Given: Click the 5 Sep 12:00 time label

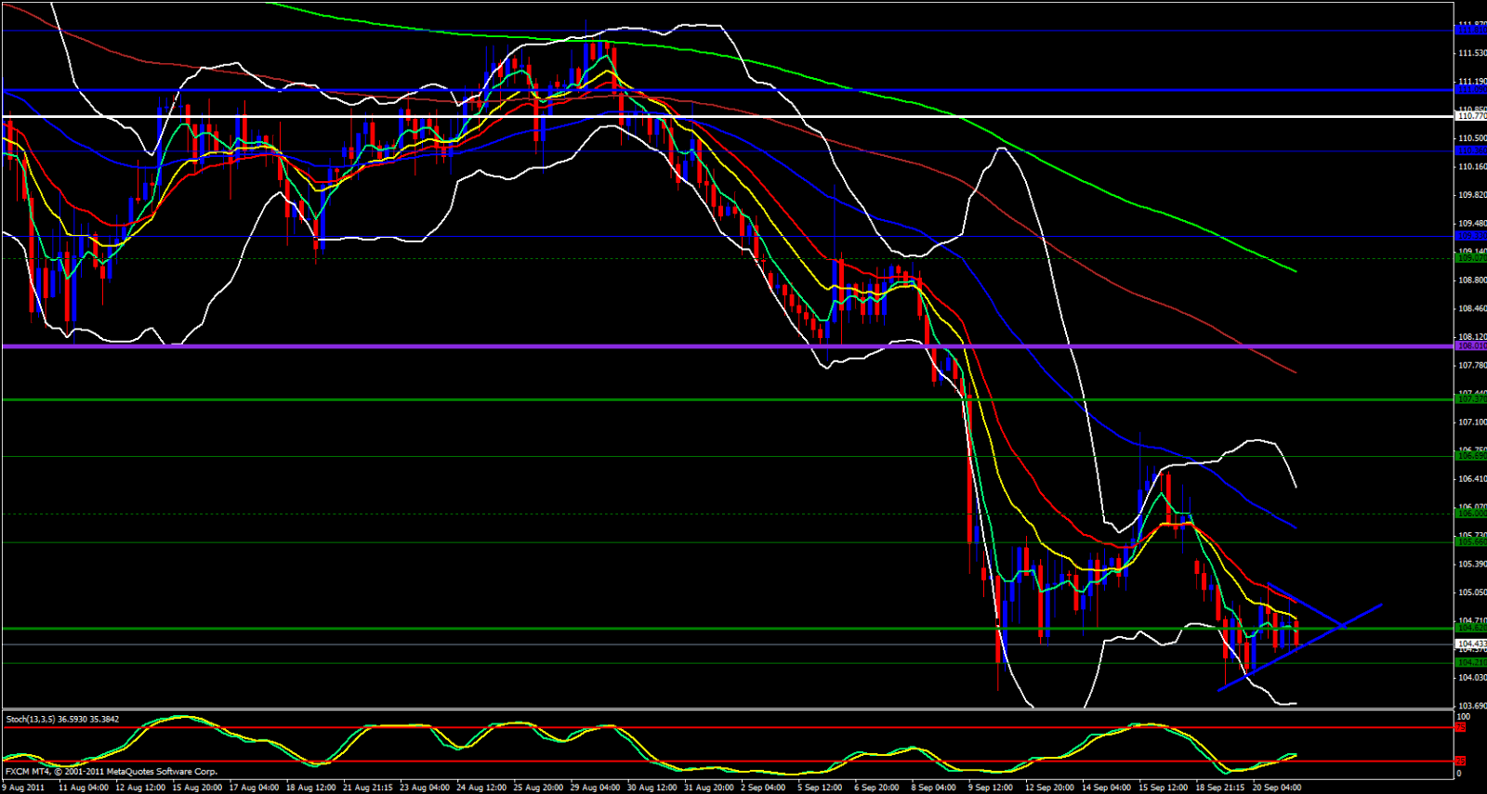Looking at the screenshot, I should (819, 787).
